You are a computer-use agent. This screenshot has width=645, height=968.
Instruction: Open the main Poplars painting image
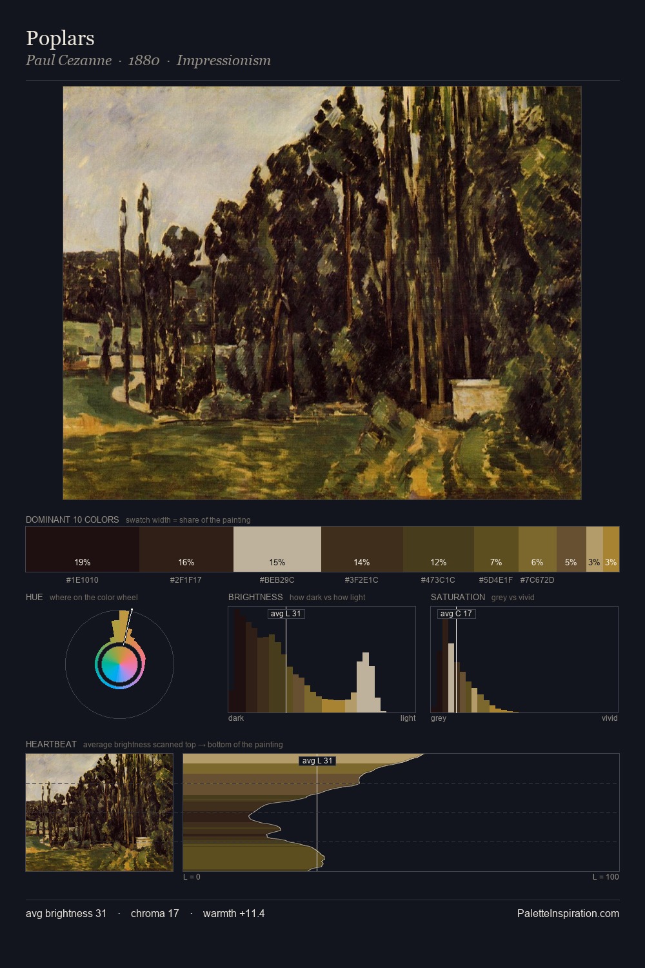pos(322,293)
